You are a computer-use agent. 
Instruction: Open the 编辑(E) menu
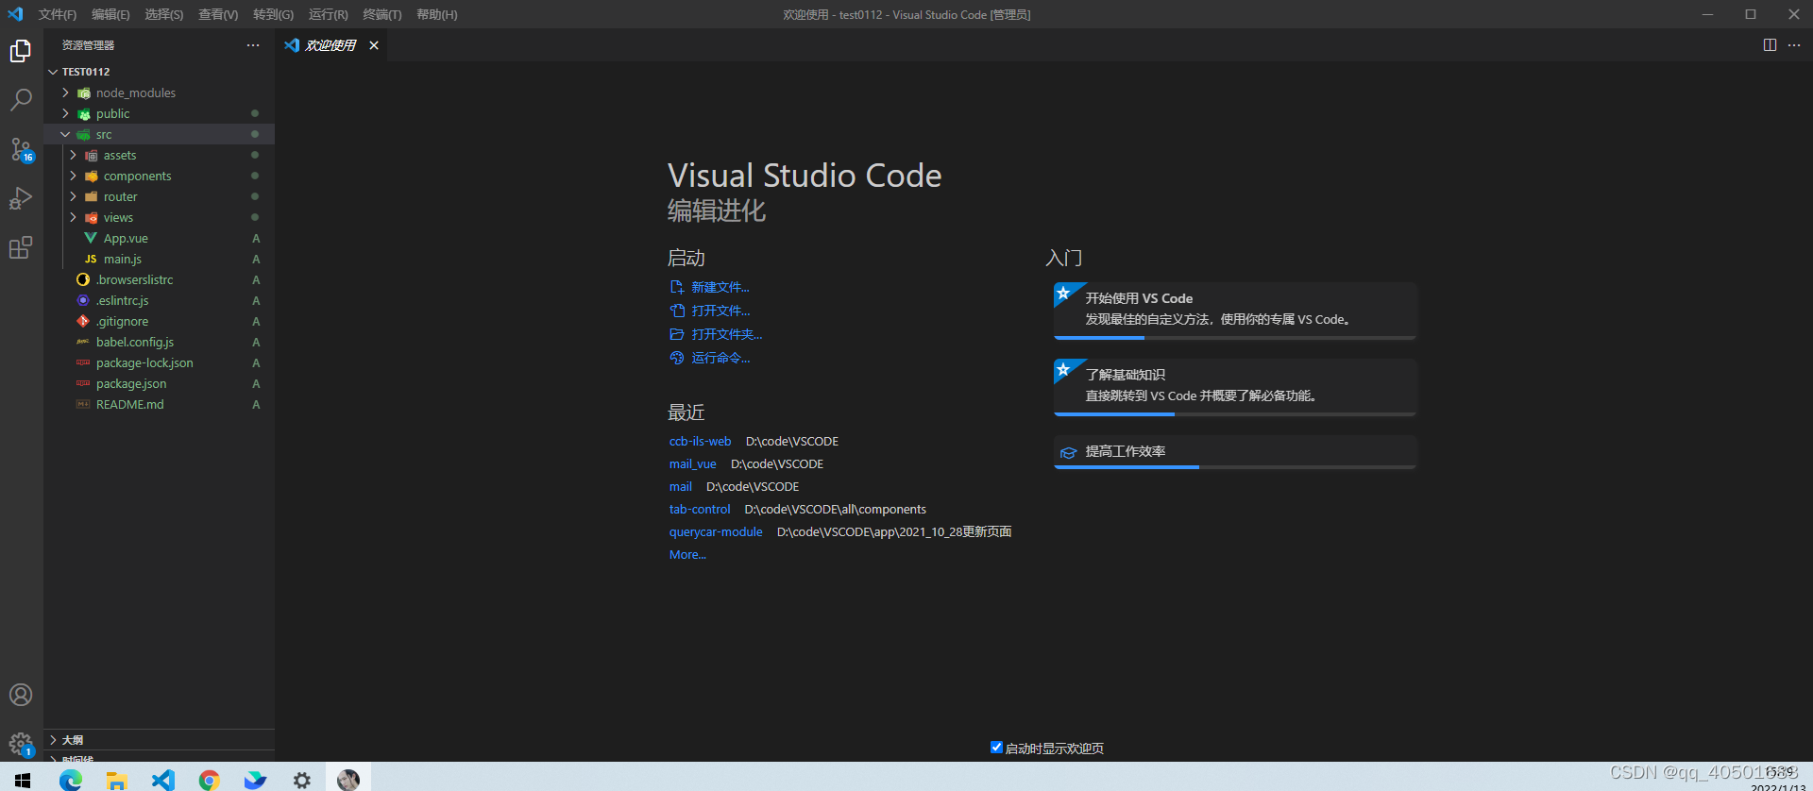coord(110,14)
